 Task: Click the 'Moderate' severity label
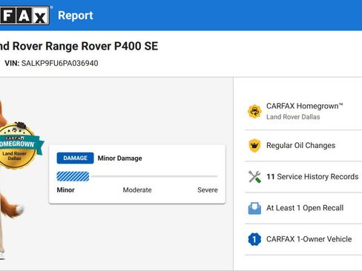coord(137,190)
